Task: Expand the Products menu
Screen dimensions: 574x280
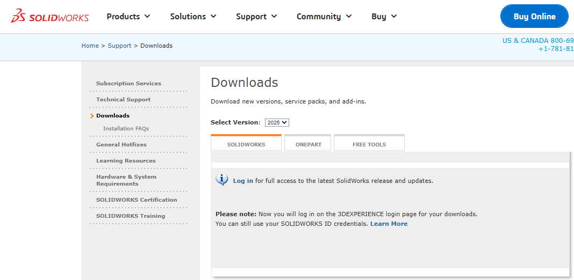Action: point(128,17)
